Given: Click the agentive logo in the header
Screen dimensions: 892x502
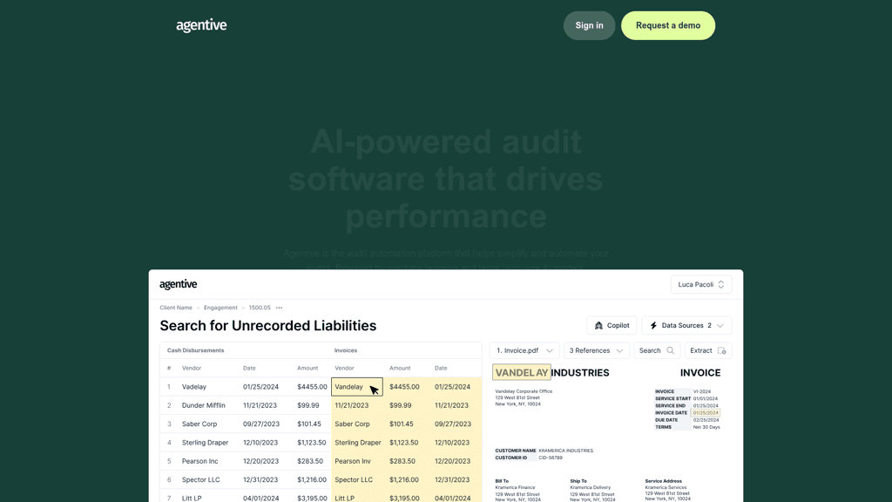Looking at the screenshot, I should (x=201, y=25).
